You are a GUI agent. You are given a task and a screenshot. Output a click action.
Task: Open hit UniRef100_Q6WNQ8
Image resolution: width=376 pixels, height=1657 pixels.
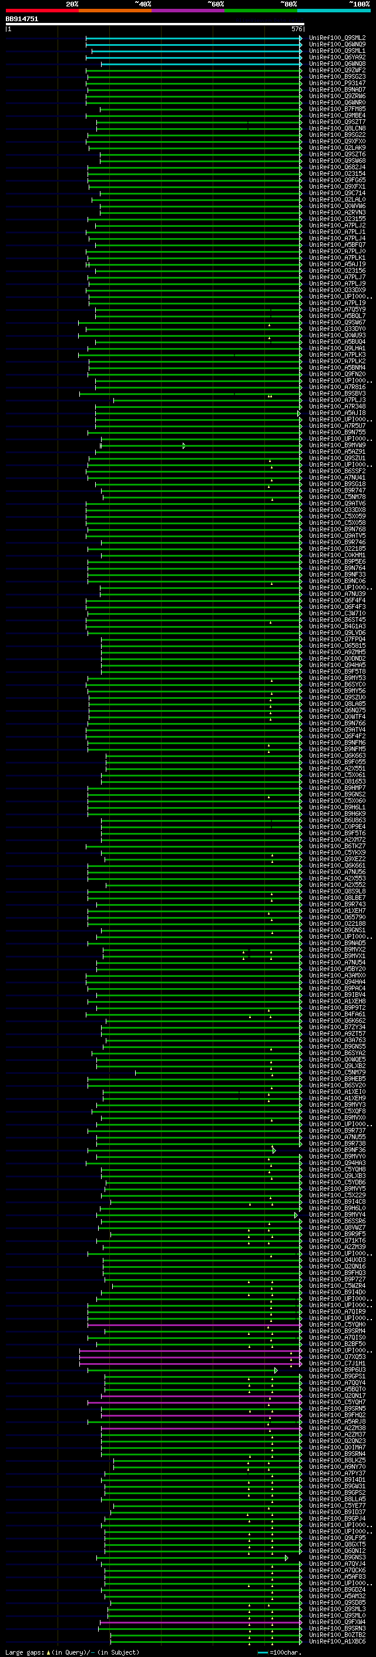point(337,63)
